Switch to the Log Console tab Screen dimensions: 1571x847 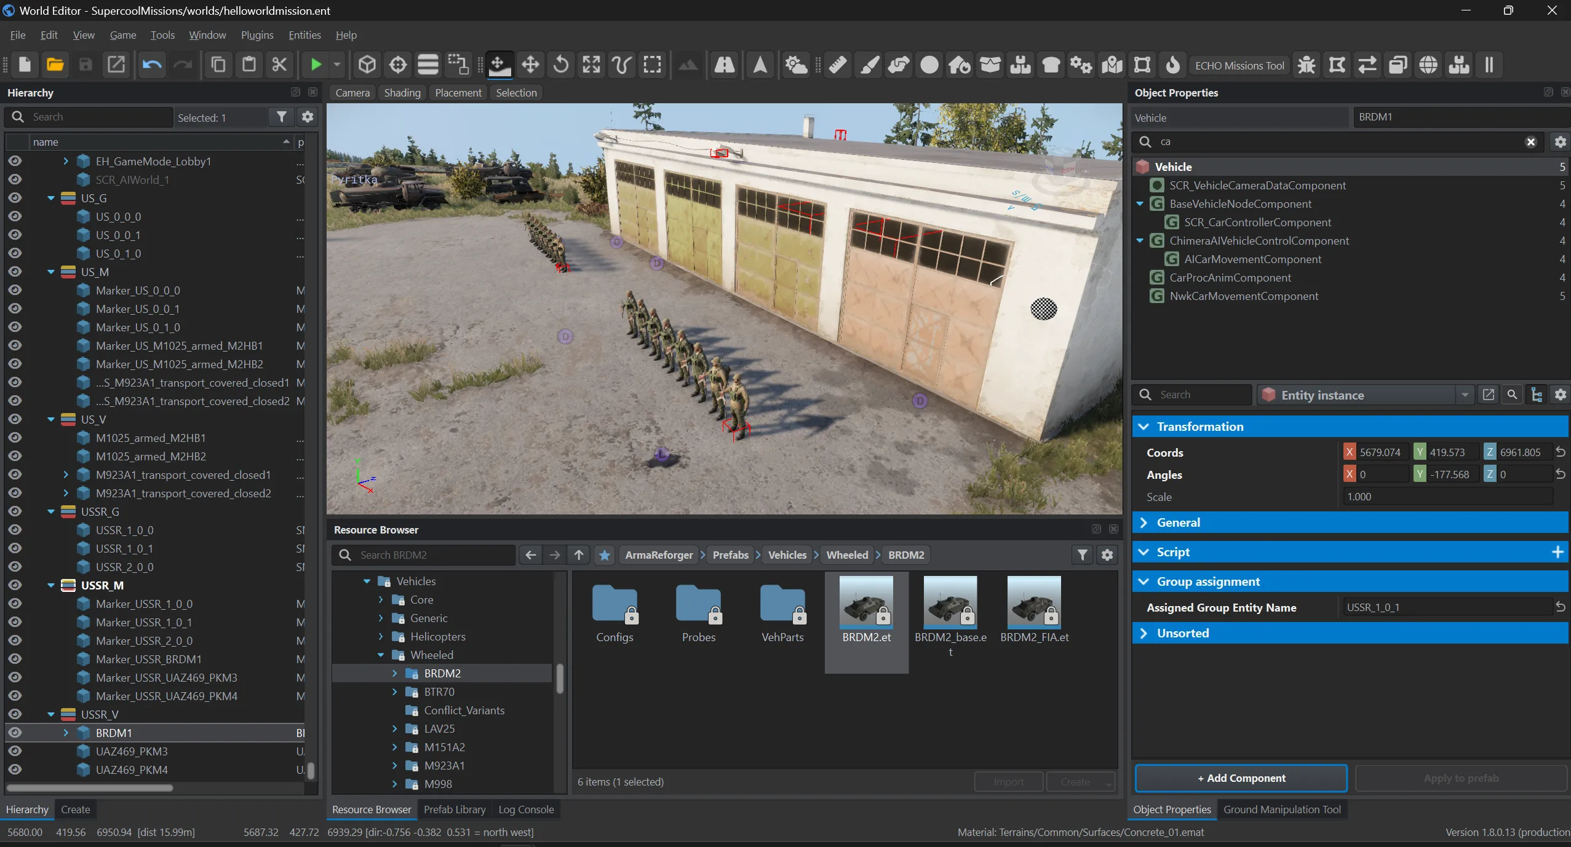coord(526,810)
